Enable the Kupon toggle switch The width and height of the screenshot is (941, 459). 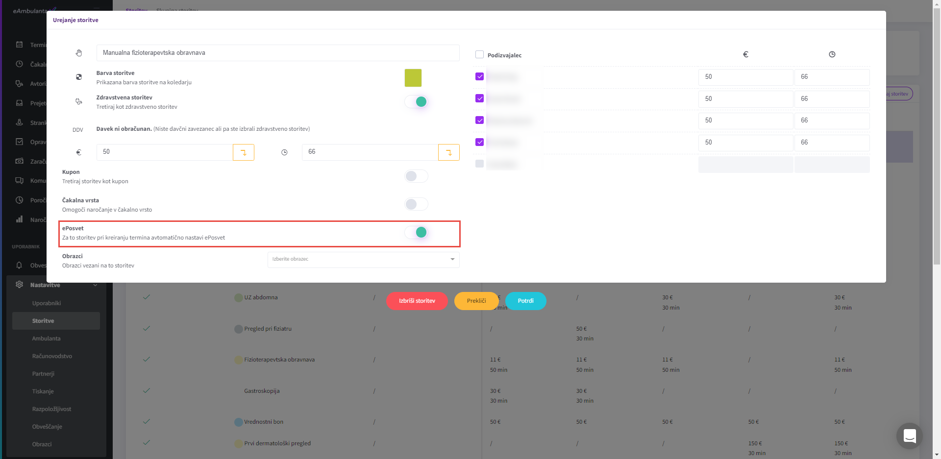pos(417,176)
